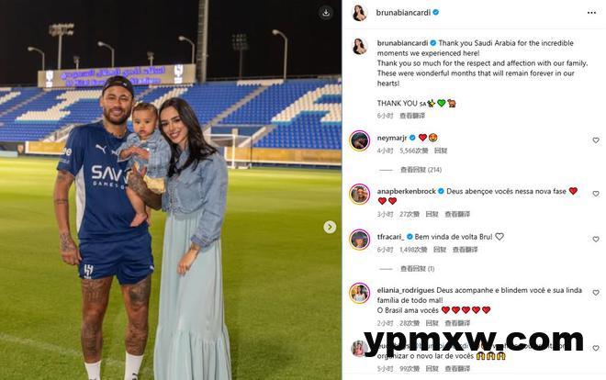
Task: Go to next photo with arrow
Action: (x=330, y=227)
